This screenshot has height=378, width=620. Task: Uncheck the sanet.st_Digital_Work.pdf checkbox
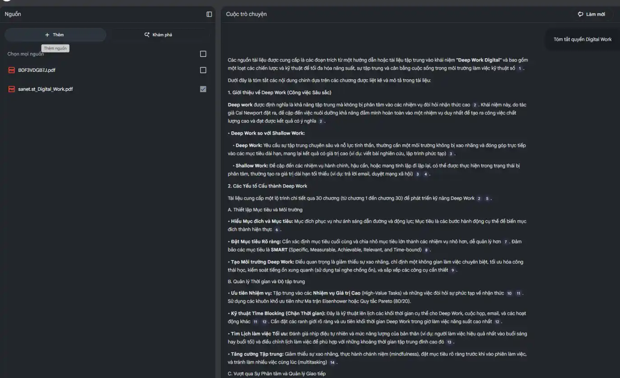(x=203, y=89)
